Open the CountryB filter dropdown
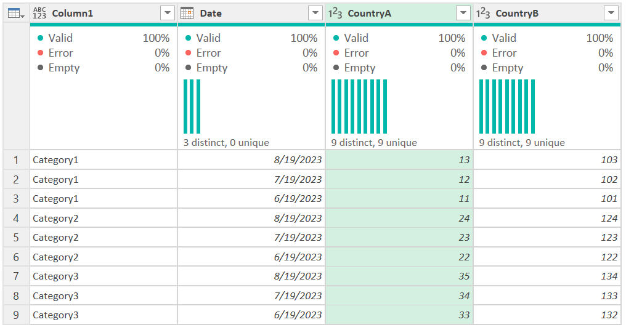The image size is (626, 330). [x=611, y=13]
